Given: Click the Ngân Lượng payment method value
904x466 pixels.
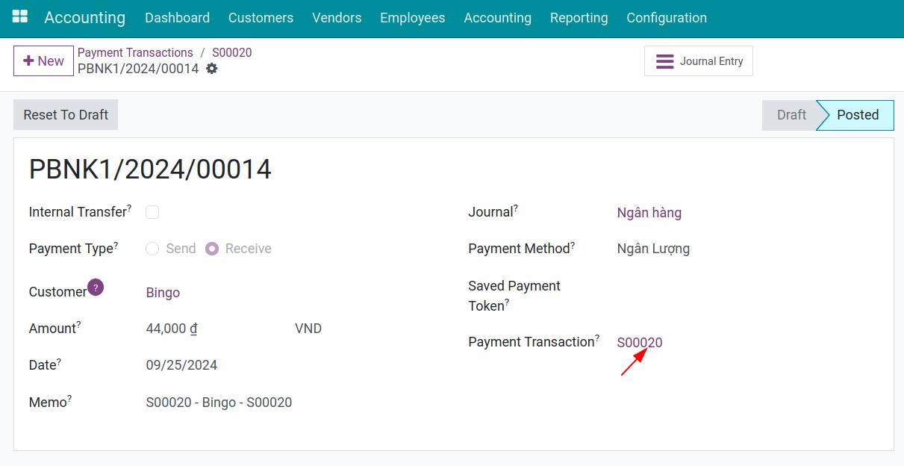Looking at the screenshot, I should pyautogui.click(x=653, y=249).
